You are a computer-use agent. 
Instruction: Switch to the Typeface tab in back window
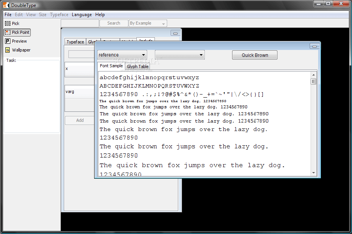(75, 42)
